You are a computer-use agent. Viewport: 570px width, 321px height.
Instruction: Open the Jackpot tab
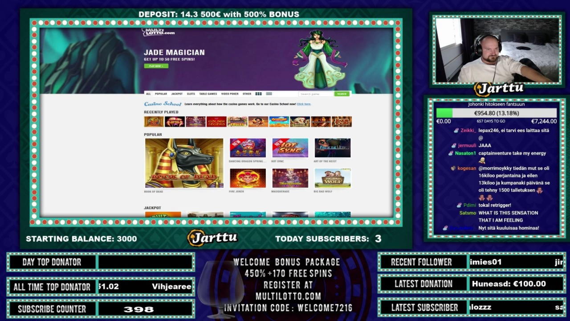(x=177, y=94)
